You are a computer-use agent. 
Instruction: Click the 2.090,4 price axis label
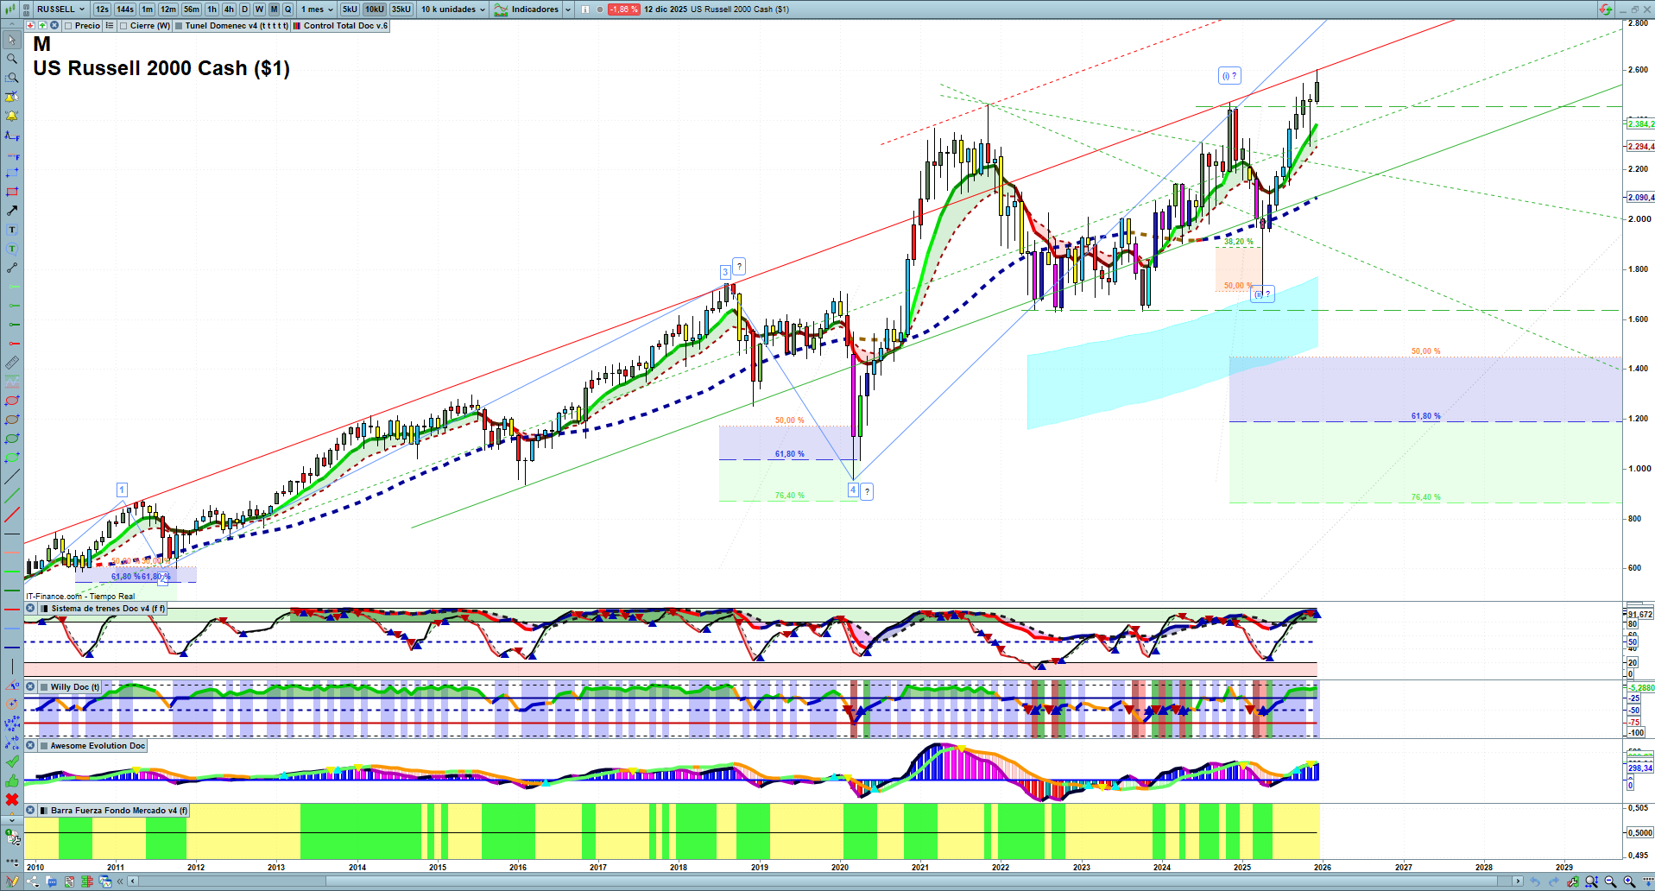(x=1640, y=198)
